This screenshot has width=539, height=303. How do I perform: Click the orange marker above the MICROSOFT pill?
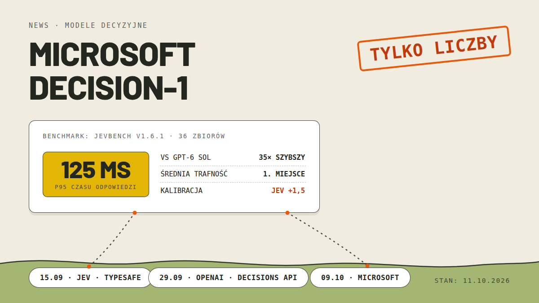[x=367, y=266]
